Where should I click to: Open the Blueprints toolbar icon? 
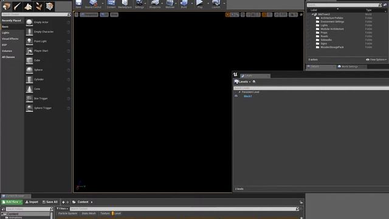coord(155,4)
